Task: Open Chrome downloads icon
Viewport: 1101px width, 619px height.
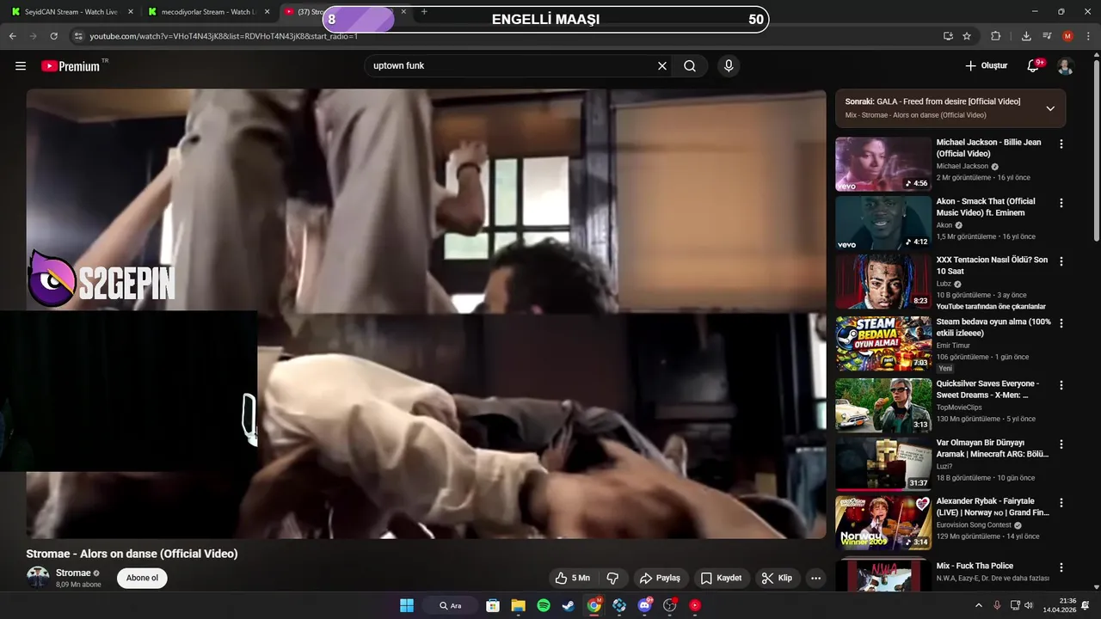Action: point(1026,36)
